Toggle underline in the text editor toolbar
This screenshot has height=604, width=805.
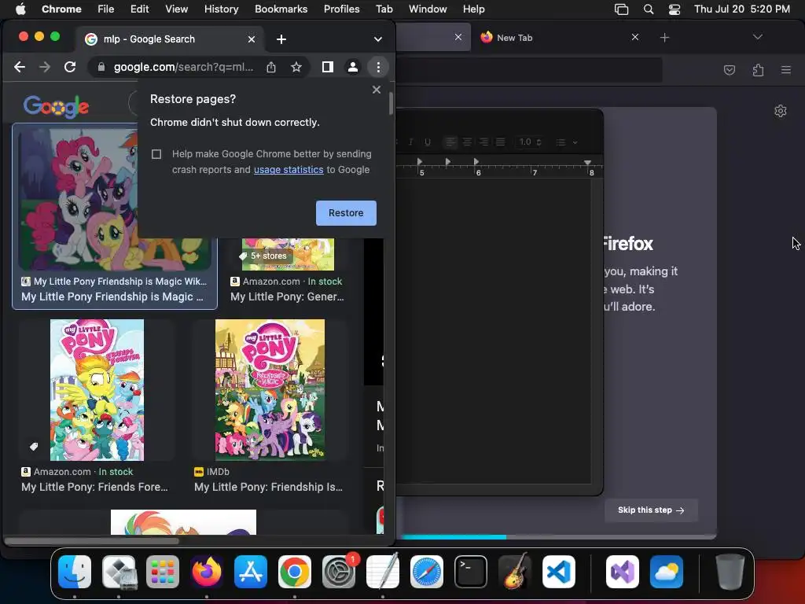pos(428,142)
